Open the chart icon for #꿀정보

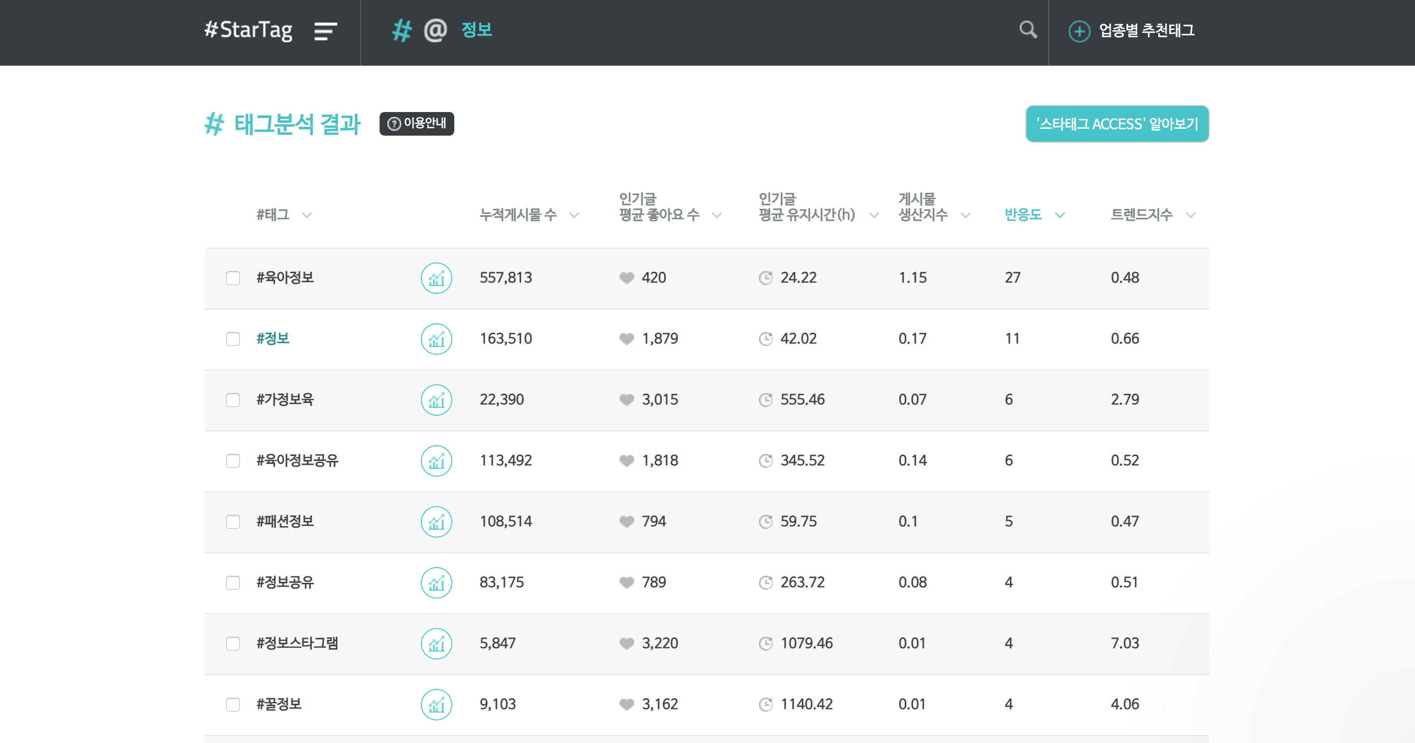[436, 705]
